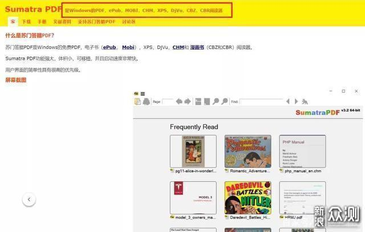Select the Fit Width continuous view icon

(x=198, y=101)
